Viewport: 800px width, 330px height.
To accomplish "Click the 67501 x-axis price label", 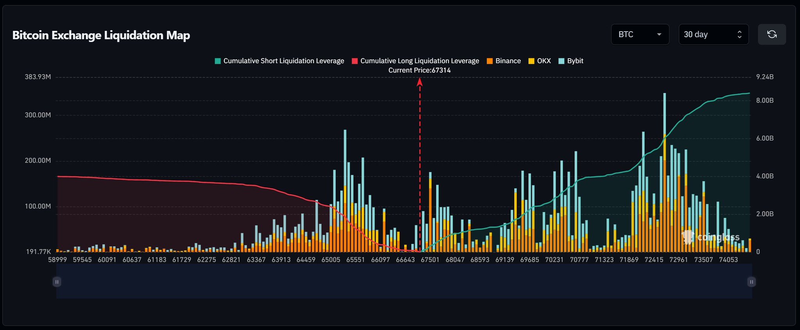I will coord(430,260).
